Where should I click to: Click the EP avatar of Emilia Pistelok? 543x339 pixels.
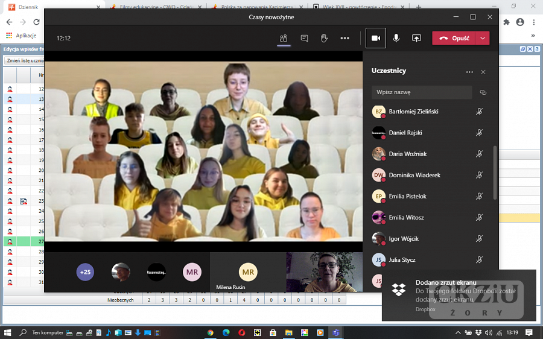(x=378, y=196)
